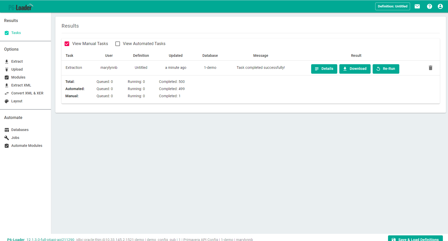Uncheck View Manual Tasks checkbox
448x241 pixels.
(67, 44)
